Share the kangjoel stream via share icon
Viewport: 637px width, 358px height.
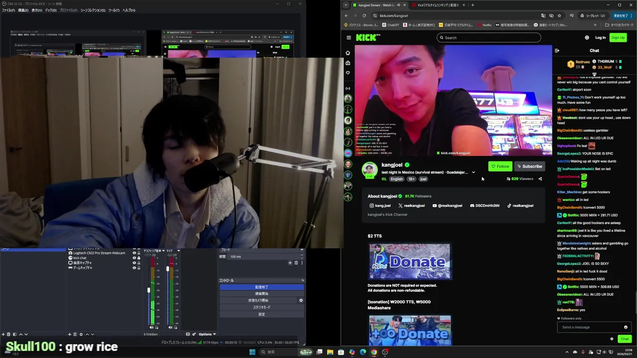540,179
